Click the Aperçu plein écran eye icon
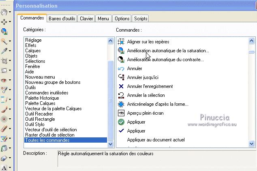Screen dimensions: 257x171 tap(121, 113)
